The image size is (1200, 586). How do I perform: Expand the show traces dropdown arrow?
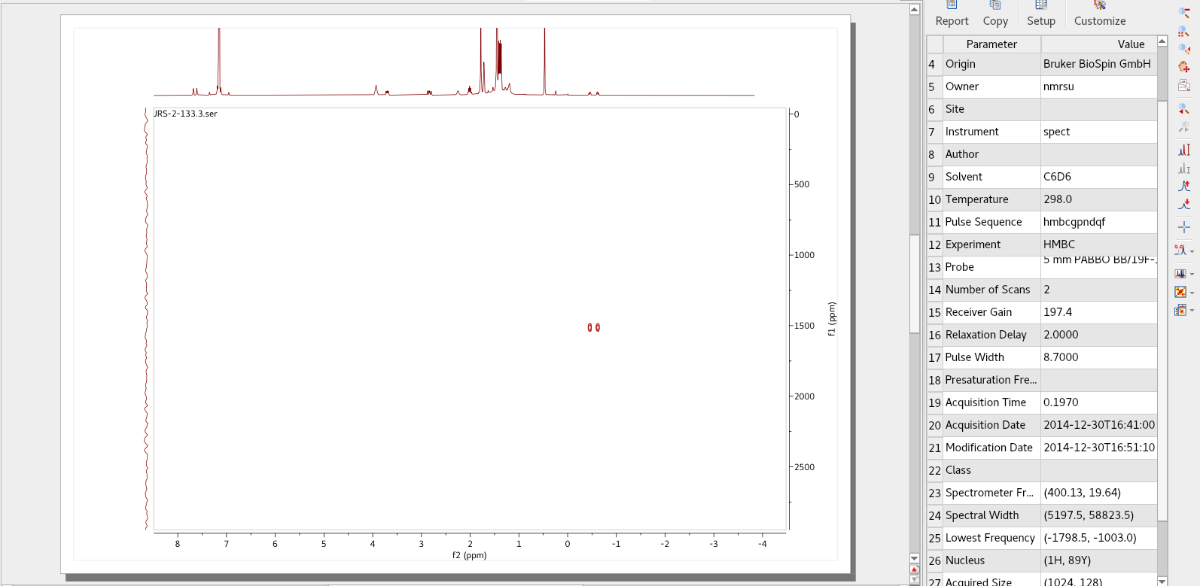(1192, 274)
